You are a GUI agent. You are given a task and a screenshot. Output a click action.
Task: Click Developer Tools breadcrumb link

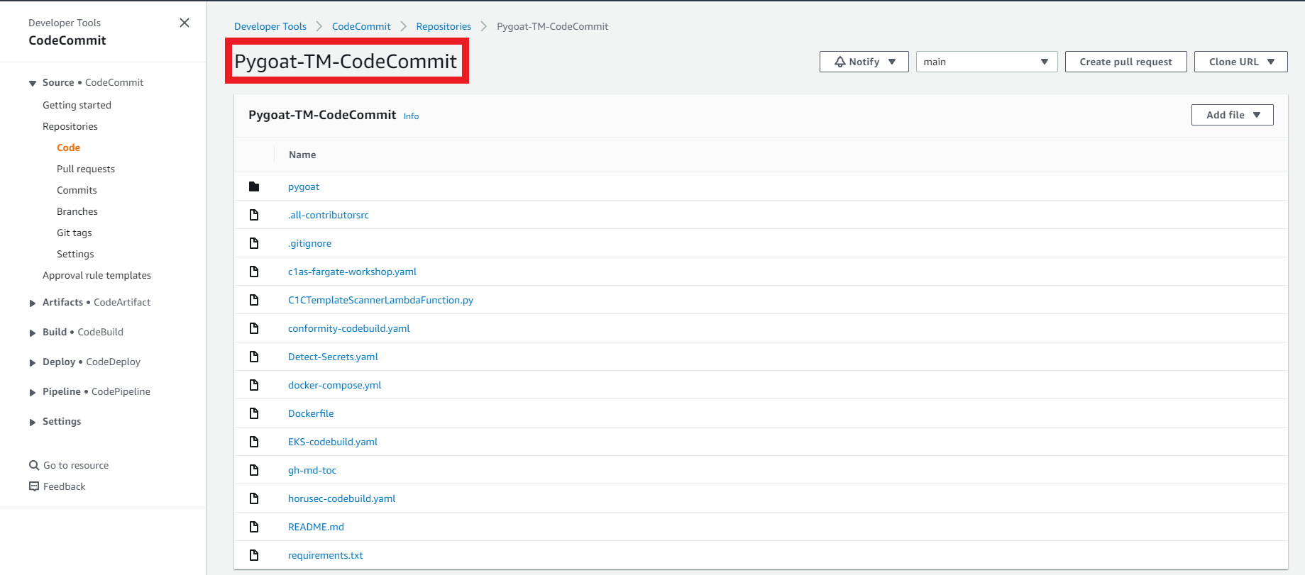270,26
